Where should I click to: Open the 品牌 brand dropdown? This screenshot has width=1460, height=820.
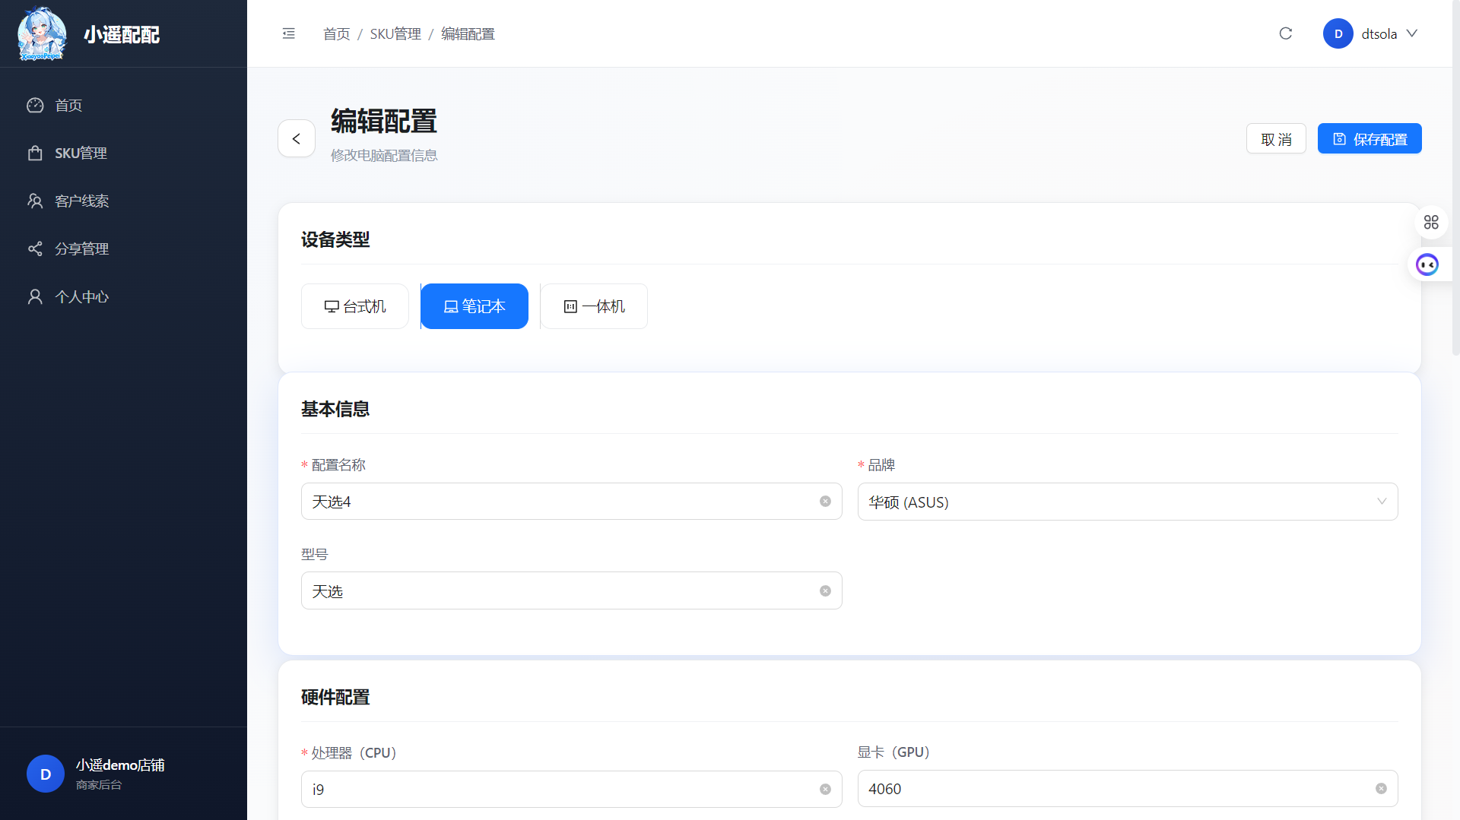[1127, 502]
